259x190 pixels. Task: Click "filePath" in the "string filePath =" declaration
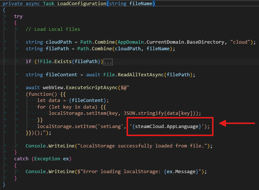point(57,49)
